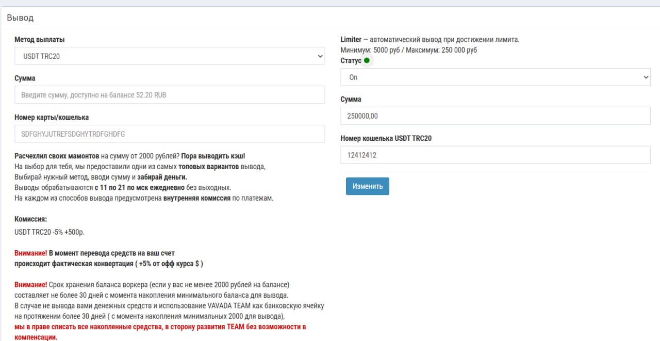Click the Номер карты/кошелька label

click(52, 117)
